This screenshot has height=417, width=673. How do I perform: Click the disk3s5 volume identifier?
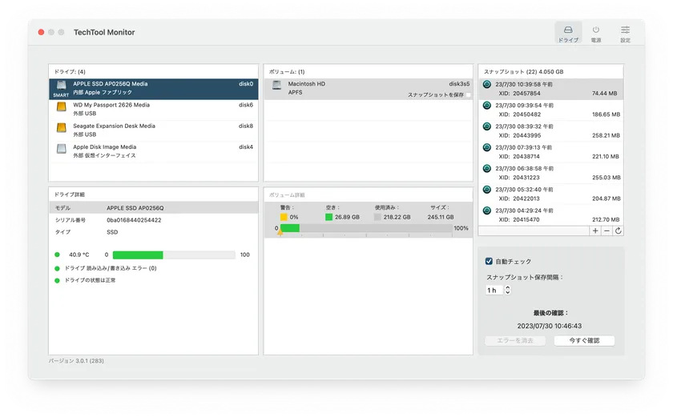point(459,84)
